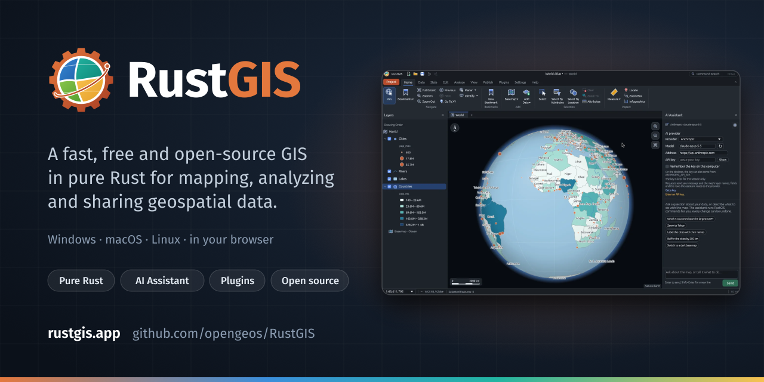Go to the Previous extent
Screen dimensions: 764x382
click(447, 90)
